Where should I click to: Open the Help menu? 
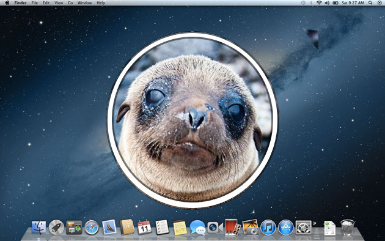point(101,3)
